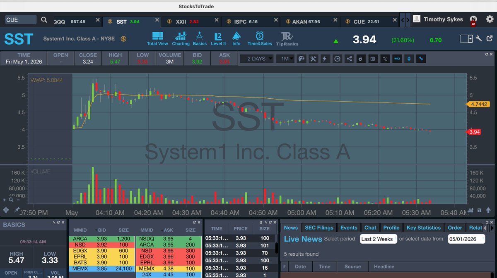This screenshot has width=497, height=278.
Task: Open the Charting module
Action: coord(181,38)
